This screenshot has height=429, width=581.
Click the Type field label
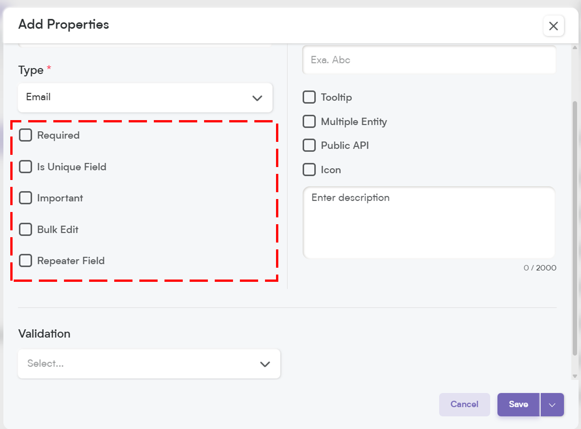point(31,70)
